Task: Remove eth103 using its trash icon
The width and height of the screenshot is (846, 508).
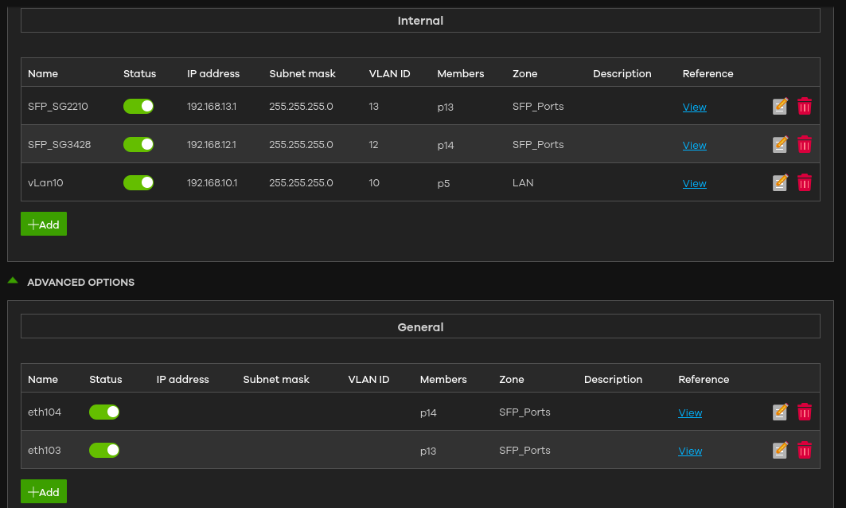Action: pos(805,450)
